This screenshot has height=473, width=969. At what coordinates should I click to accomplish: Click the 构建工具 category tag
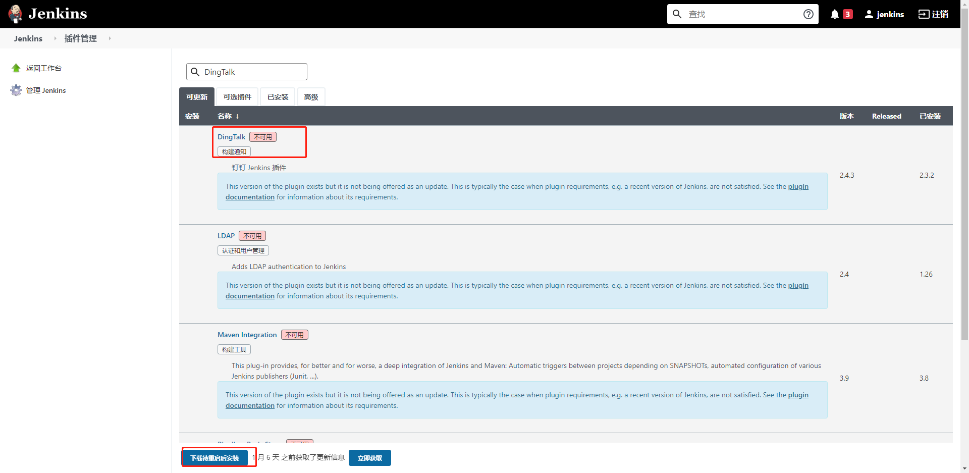(234, 349)
